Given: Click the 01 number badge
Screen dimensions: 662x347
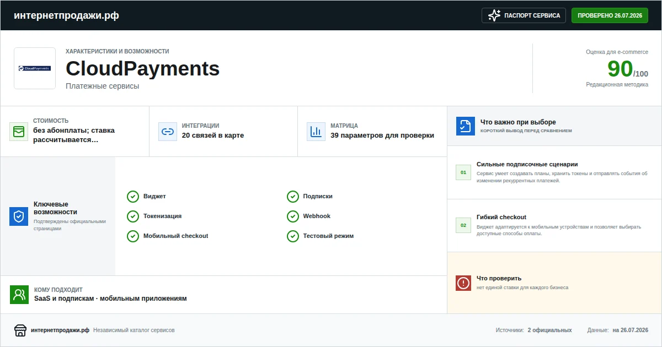Looking at the screenshot, I should (x=463, y=172).
